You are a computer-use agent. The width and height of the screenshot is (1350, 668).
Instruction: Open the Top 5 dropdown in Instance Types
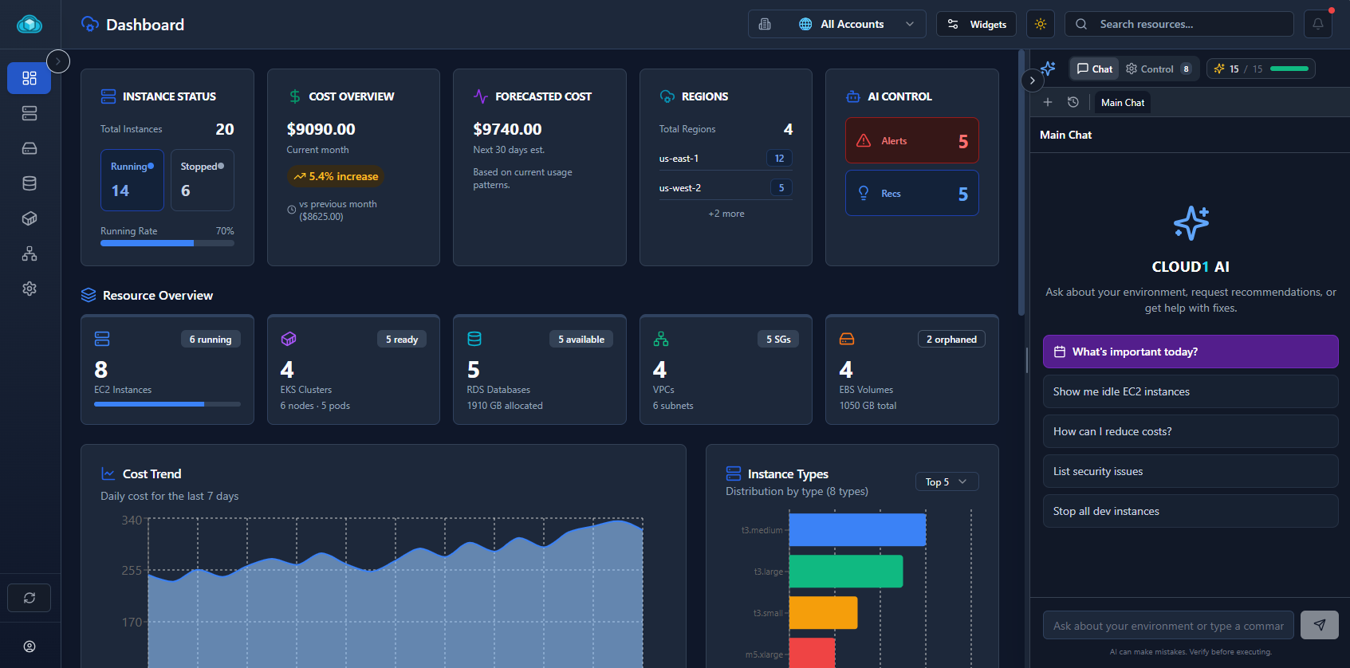pyautogui.click(x=947, y=481)
